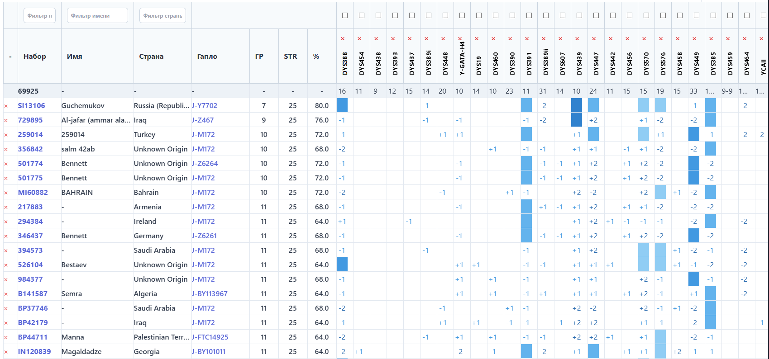The image size is (769, 359).
Task: Remove the DYS388 marker column
Action: 343,39
